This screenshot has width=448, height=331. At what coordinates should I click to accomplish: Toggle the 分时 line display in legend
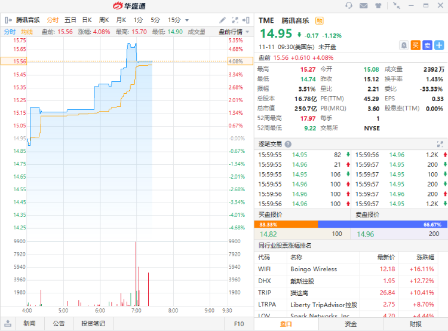pyautogui.click(x=10, y=32)
